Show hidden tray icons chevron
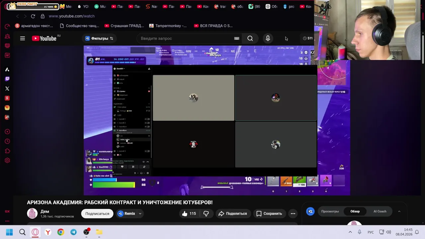 click(x=350, y=232)
